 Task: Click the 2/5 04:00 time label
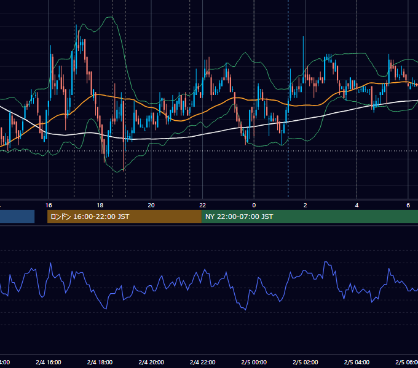click(357, 362)
